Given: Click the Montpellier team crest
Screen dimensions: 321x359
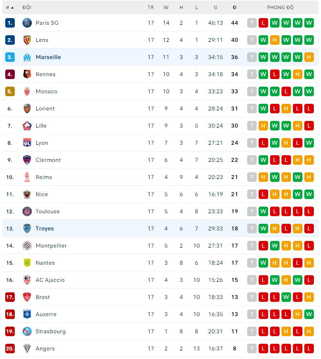Looking at the screenshot, I should 27,246.
